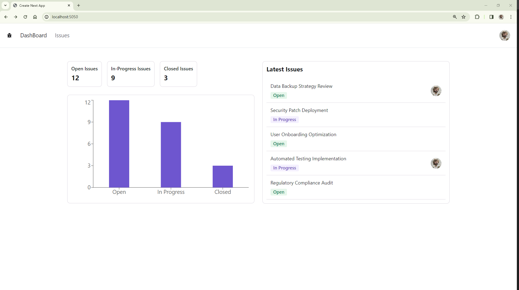Click Open badge under Regulatory Compliance Audit

click(x=279, y=192)
